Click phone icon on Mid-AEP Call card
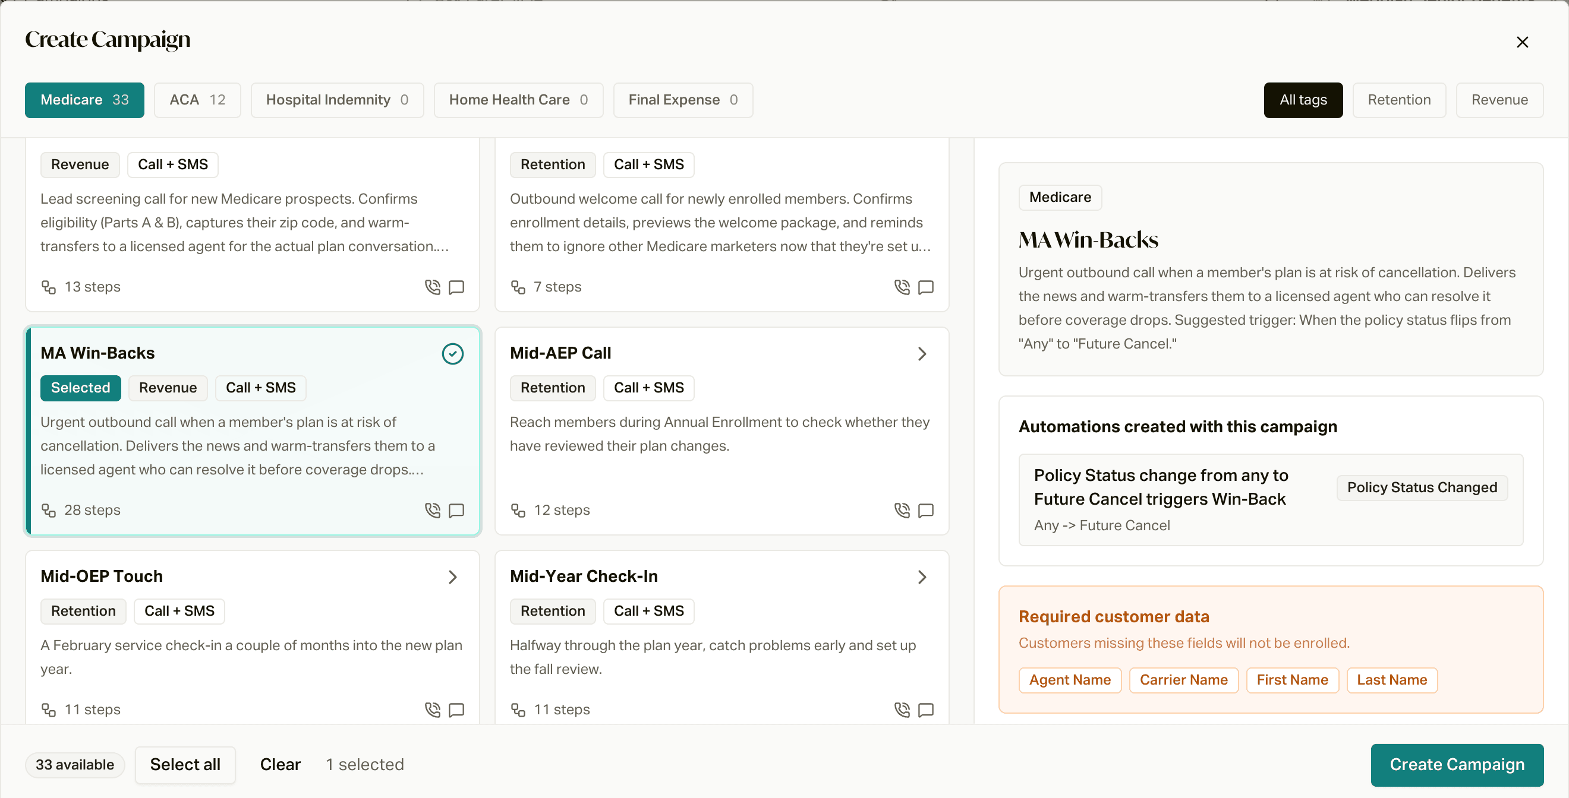The height and width of the screenshot is (798, 1569). coord(902,510)
